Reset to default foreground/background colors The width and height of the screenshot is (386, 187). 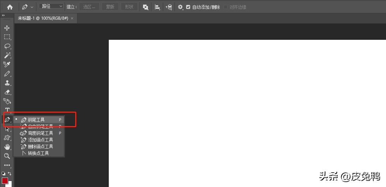click(4, 174)
